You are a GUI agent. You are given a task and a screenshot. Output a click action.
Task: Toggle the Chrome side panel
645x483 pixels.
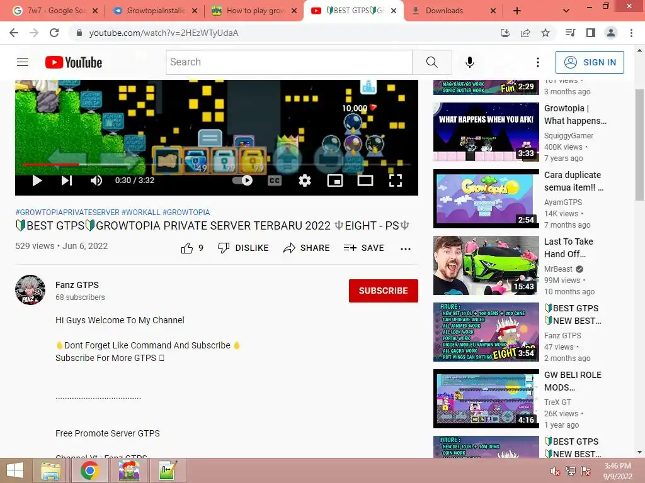[x=591, y=33]
